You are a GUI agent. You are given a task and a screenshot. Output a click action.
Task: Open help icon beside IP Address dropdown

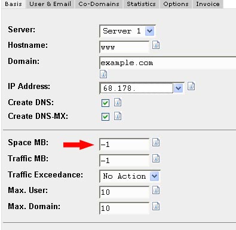click(x=191, y=86)
